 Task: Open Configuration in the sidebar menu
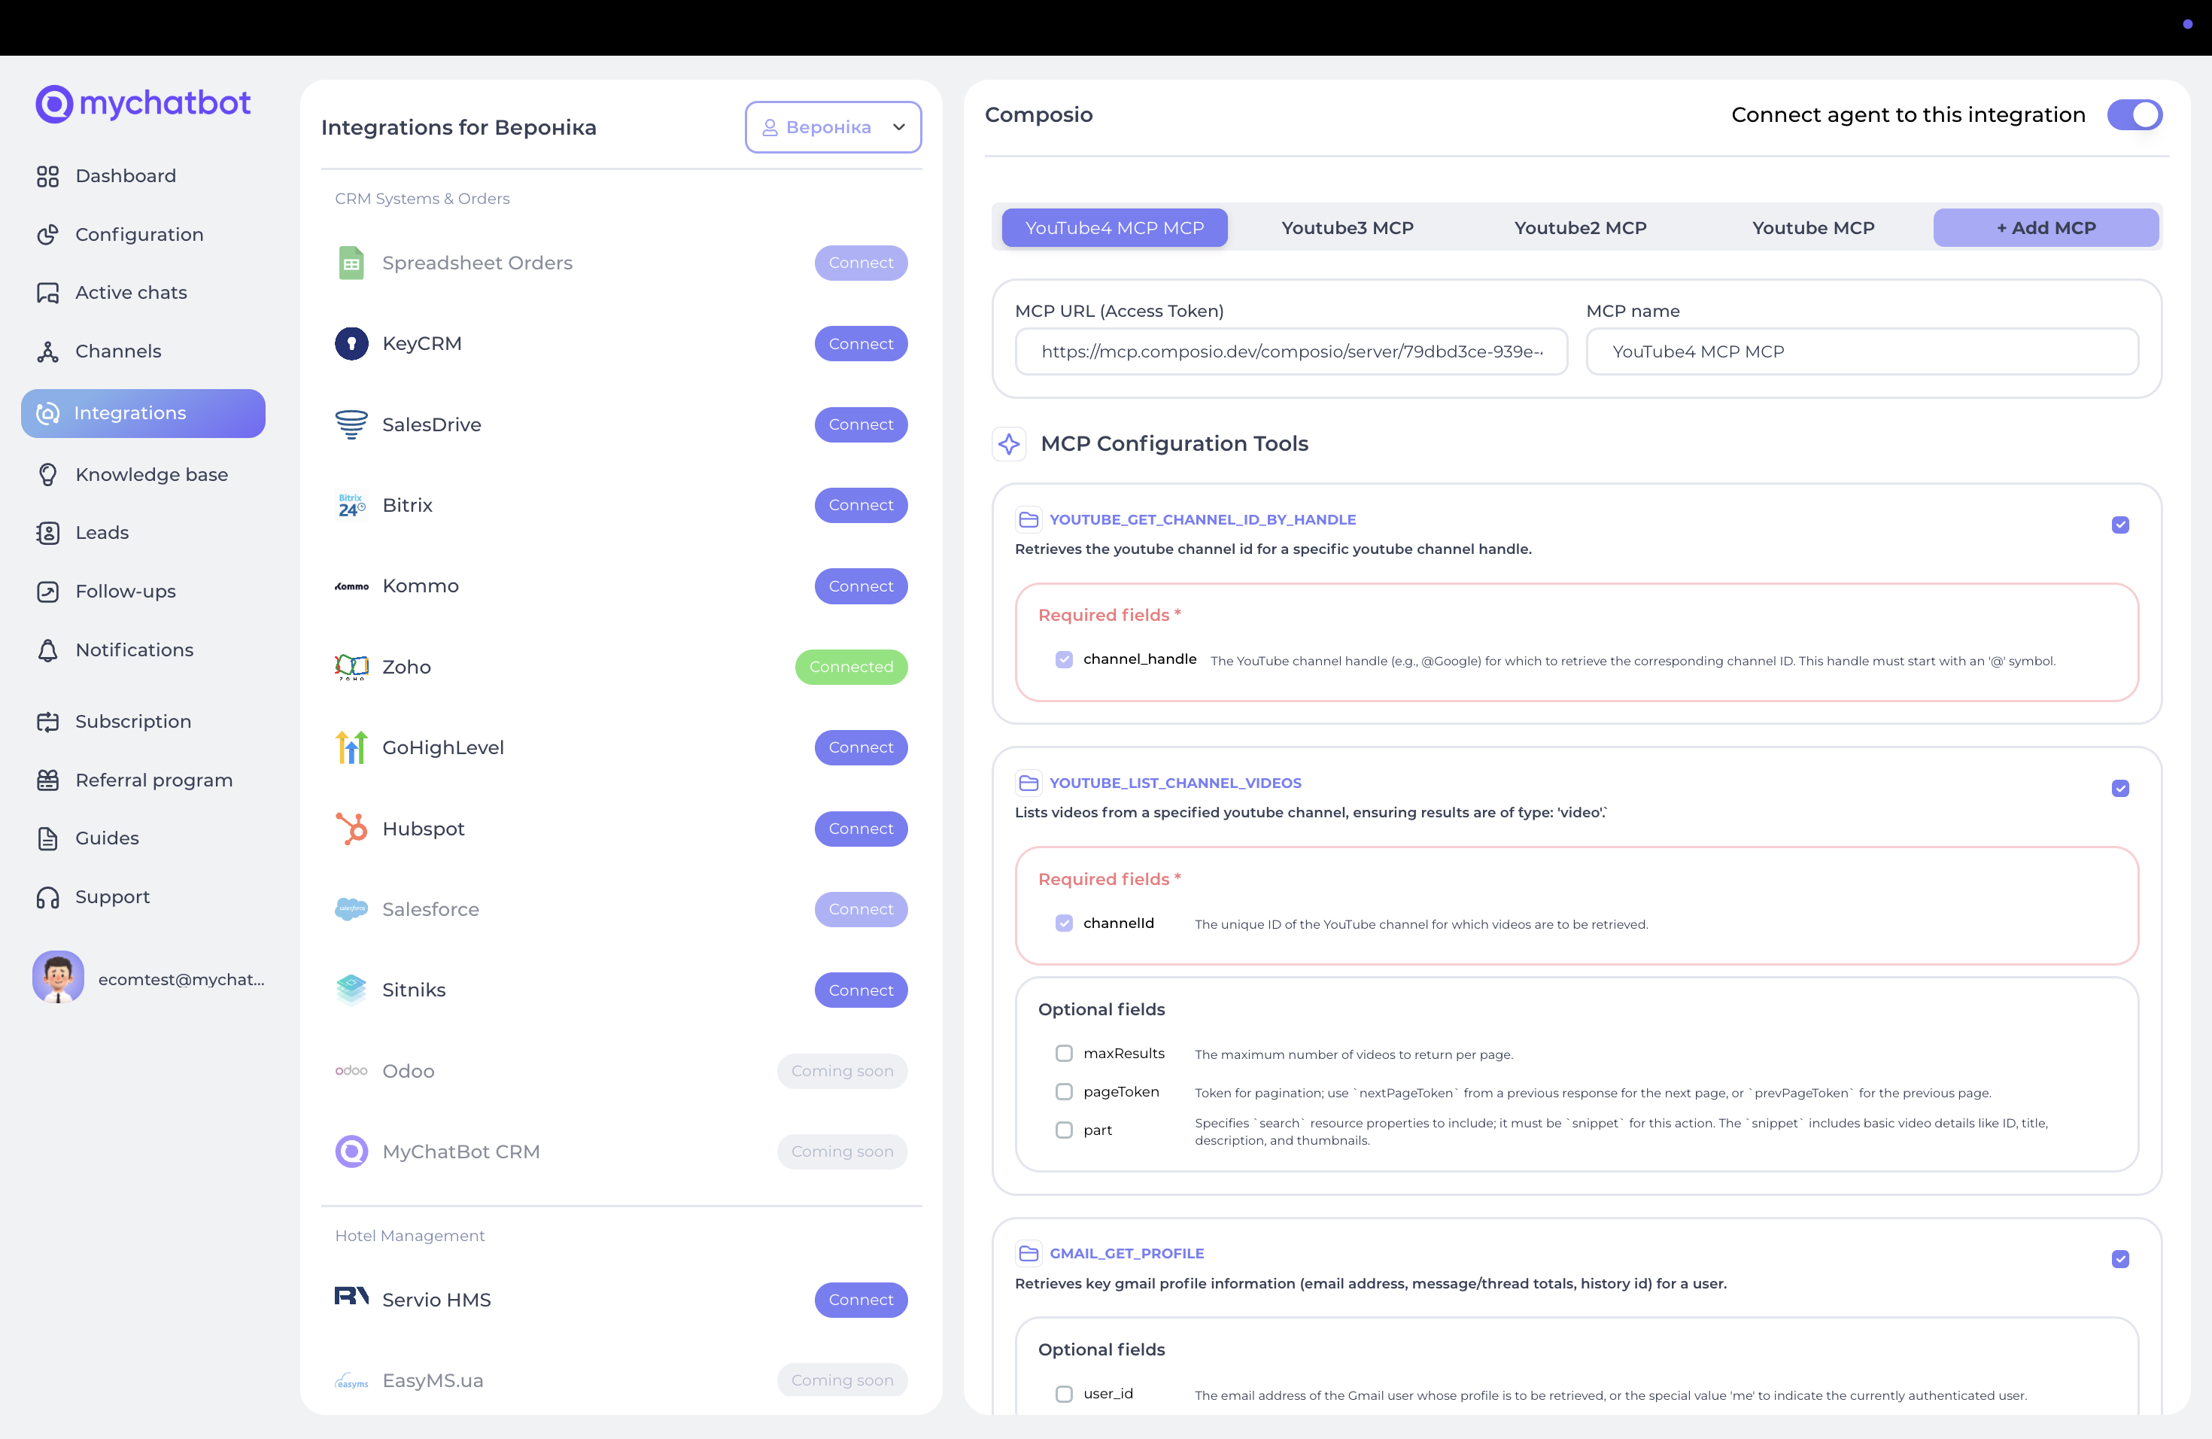138,234
